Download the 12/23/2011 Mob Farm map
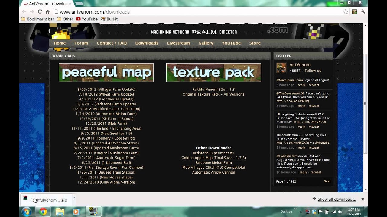Viewport: 387px width, 217px height. (106, 124)
